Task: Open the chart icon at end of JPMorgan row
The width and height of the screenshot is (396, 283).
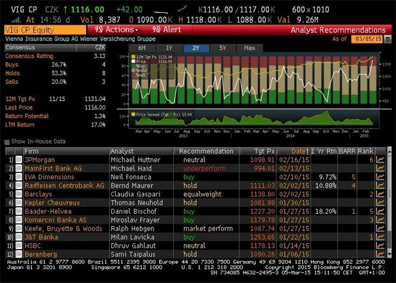Action: (x=381, y=160)
